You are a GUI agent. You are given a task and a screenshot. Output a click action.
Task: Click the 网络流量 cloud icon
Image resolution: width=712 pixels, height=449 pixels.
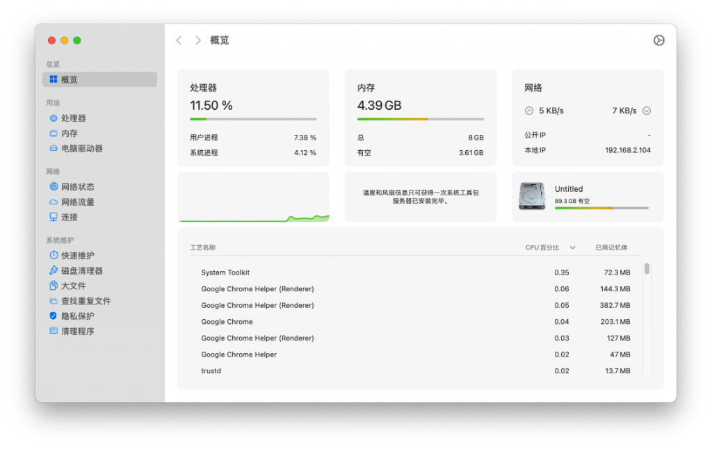point(53,202)
